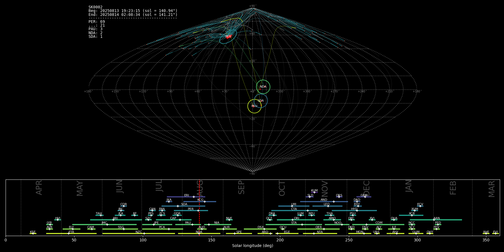This screenshot has width=504, height=252.
Task: Select the 'NDA: 2' count line in header
Action: pos(95,33)
